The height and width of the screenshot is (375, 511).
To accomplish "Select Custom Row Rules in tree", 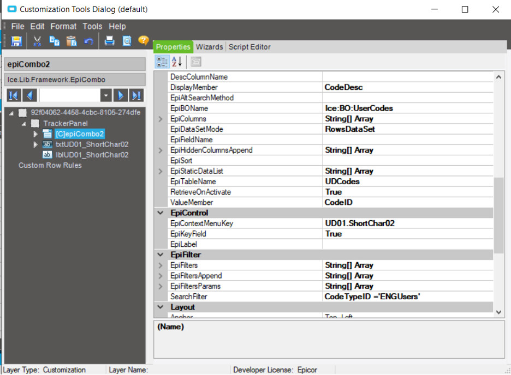I will pyautogui.click(x=50, y=165).
